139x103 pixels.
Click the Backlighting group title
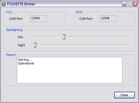tap(14, 30)
